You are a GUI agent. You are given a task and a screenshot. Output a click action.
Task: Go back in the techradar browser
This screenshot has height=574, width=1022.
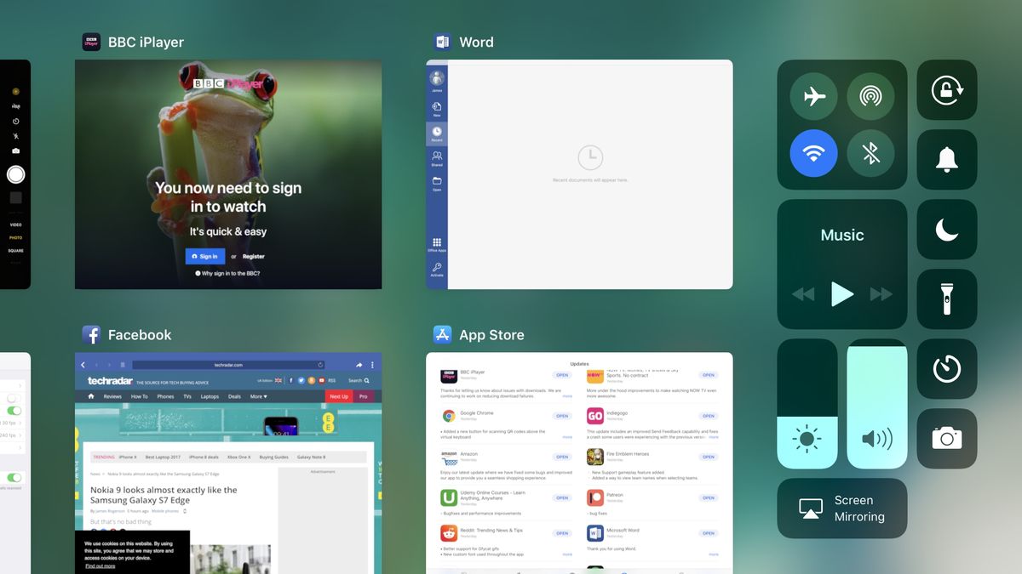click(83, 364)
